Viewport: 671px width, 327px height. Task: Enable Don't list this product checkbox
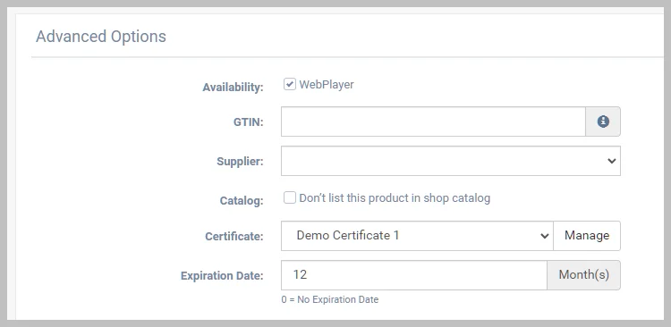point(290,197)
